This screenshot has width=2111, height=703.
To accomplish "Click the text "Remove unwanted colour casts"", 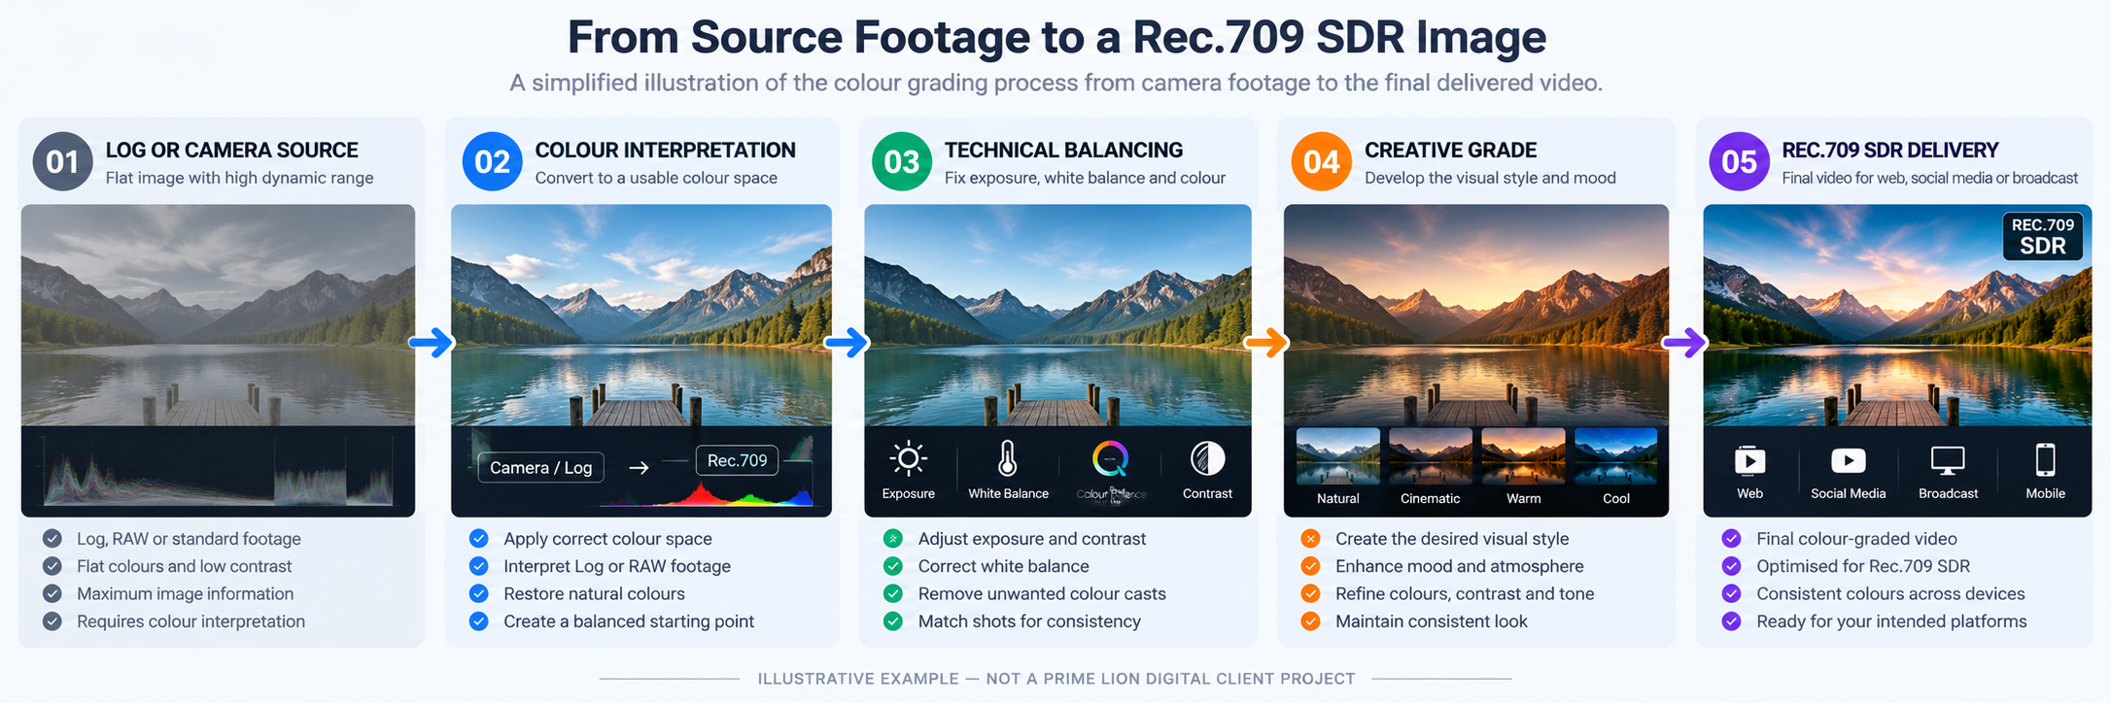I will 1042,593.
